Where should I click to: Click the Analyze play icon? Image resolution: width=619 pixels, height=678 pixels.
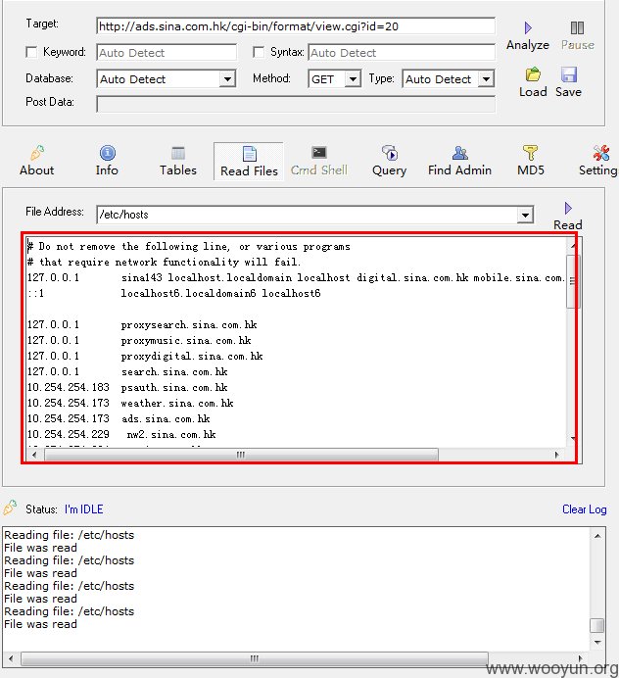coord(528,28)
